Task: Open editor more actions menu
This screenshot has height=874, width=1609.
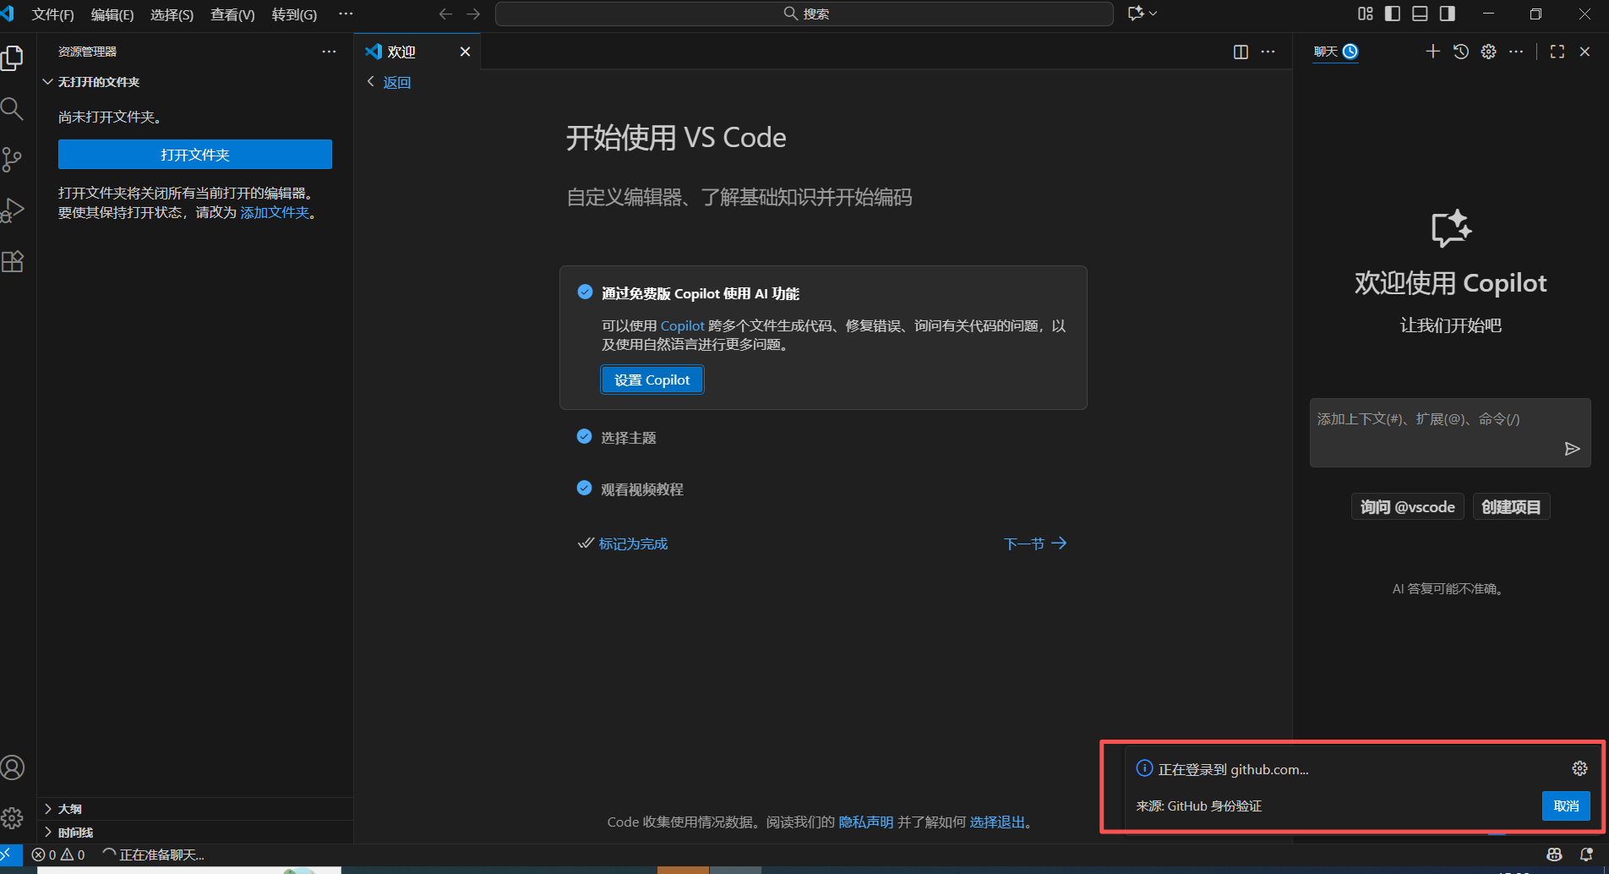Action: [1268, 52]
